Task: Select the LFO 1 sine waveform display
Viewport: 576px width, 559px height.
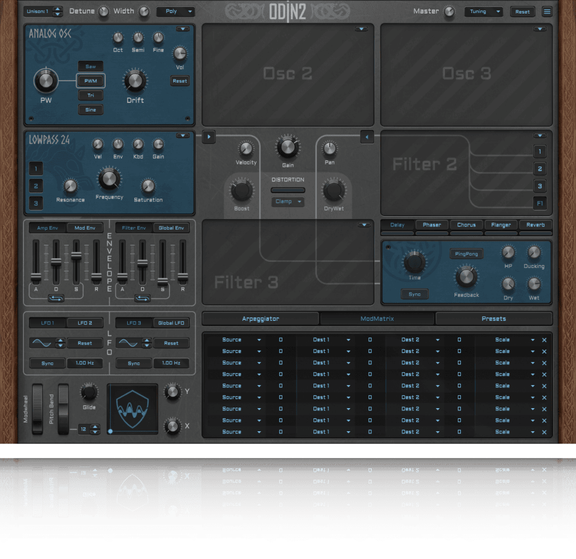Action: click(x=42, y=343)
